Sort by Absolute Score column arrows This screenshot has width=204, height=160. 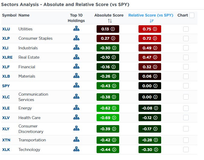tap(110, 21)
